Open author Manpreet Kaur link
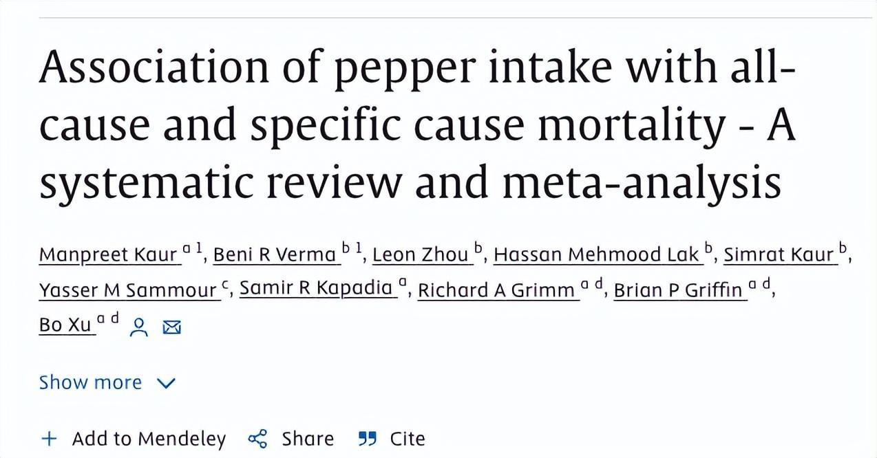Image resolution: width=877 pixels, height=458 pixels. [x=109, y=255]
